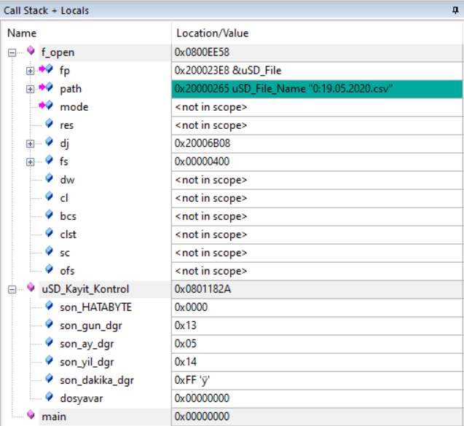Expand the path variable
Screen dimensions: 464x426
click(30, 89)
